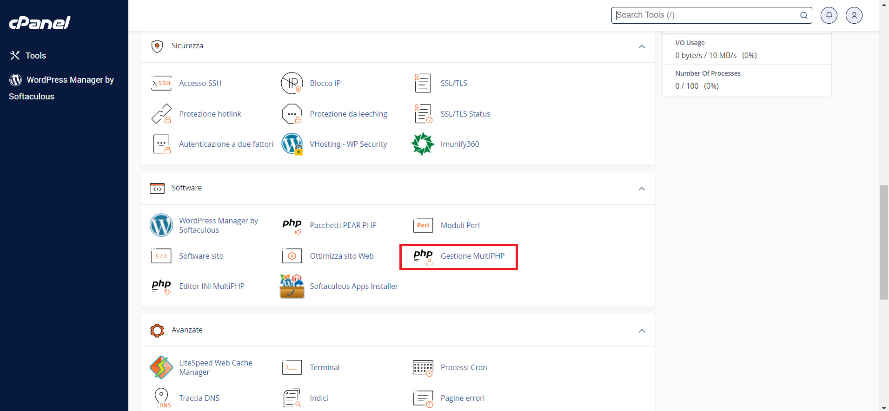Click the SSL/TLS document icon
The height and width of the screenshot is (411, 889).
pos(423,83)
